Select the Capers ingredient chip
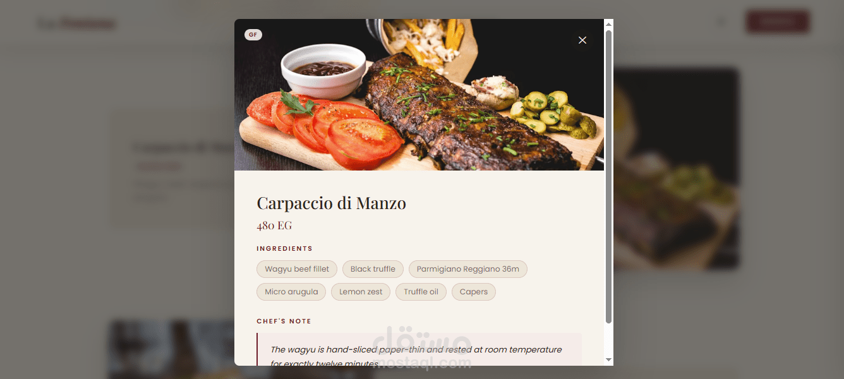Screen dimensions: 844x379 coord(474,292)
